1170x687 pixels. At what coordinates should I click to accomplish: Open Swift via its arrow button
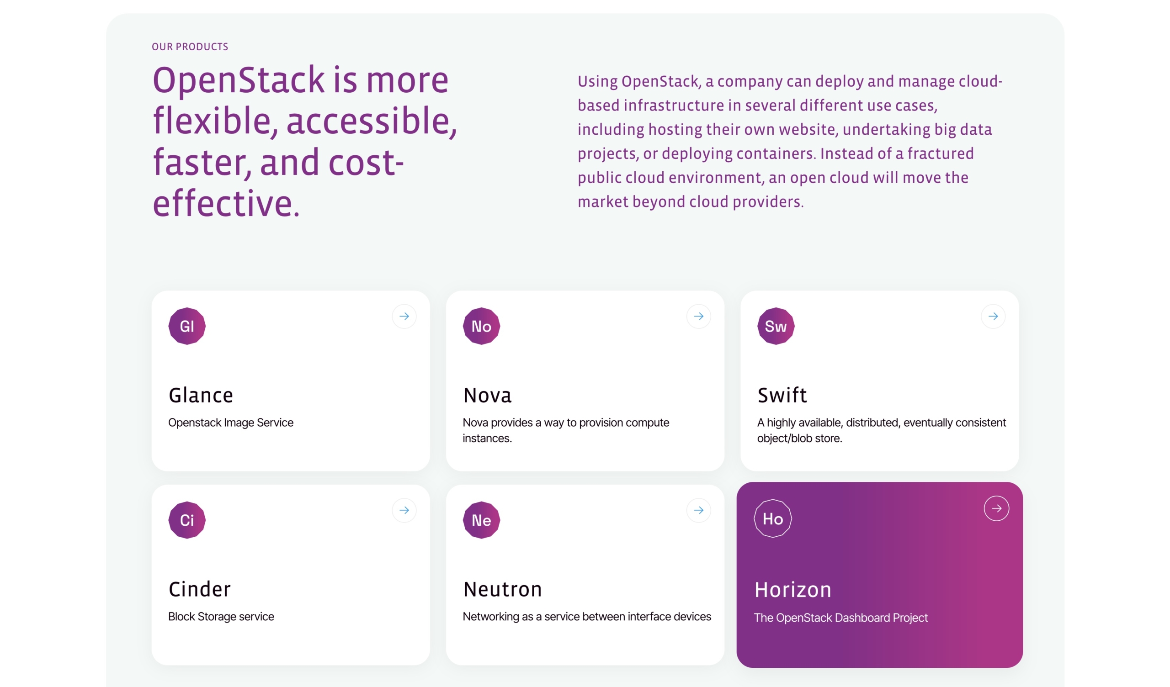pos(993,316)
